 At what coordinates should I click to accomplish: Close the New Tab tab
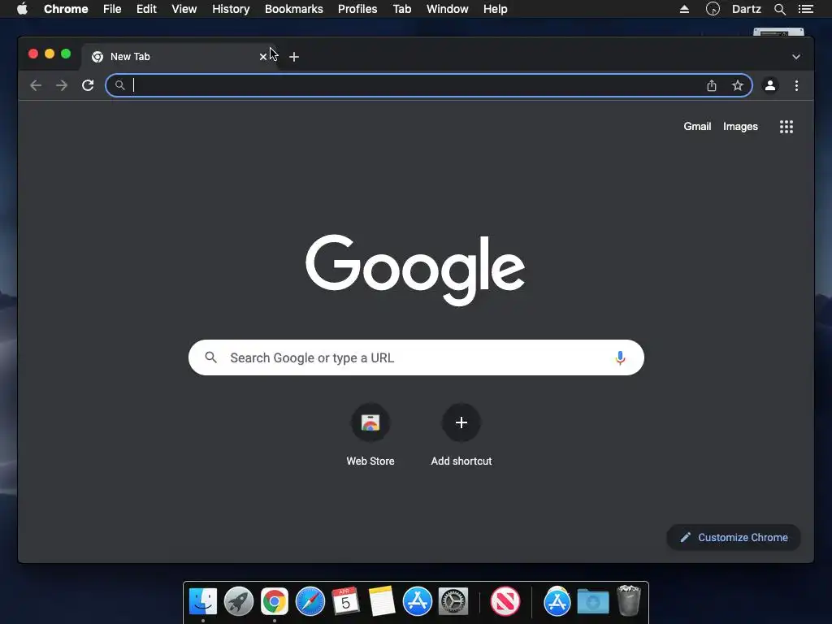pos(262,57)
